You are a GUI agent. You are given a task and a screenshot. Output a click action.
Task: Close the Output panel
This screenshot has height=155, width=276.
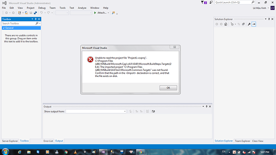click(210, 107)
